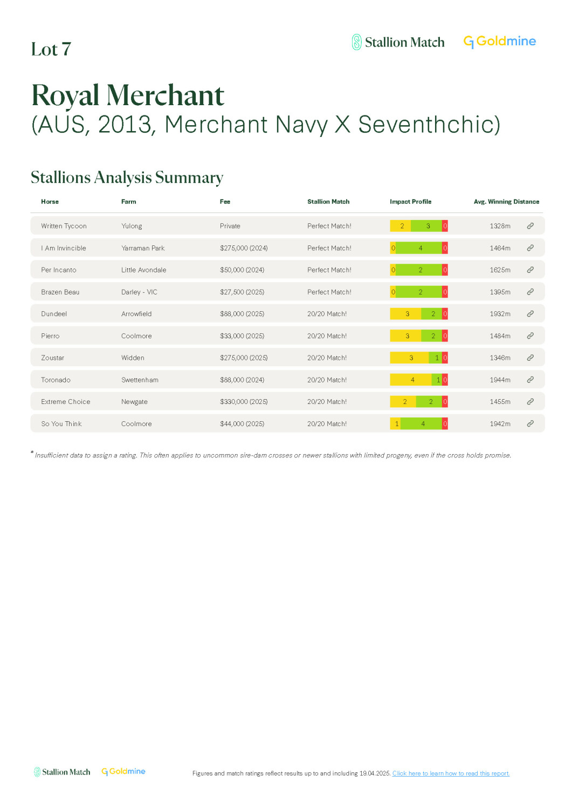Screen dimensions: 572x809
Task: Click the Avg. Winning Distance column header
Action: click(x=506, y=202)
